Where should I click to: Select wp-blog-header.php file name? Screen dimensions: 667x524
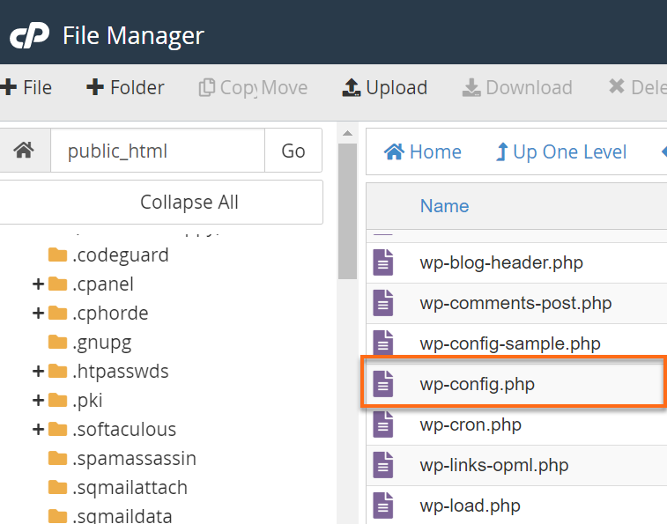(x=501, y=262)
